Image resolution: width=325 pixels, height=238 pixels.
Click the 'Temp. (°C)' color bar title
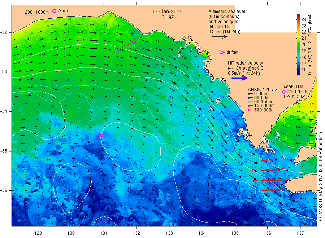[x=309, y=66]
